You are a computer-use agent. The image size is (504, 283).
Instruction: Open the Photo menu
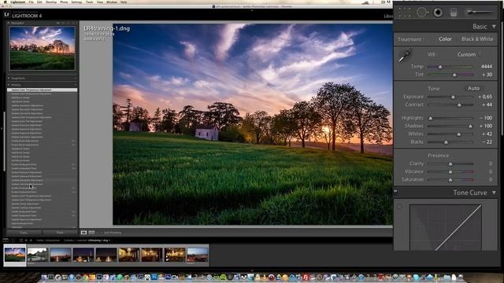point(64,2)
